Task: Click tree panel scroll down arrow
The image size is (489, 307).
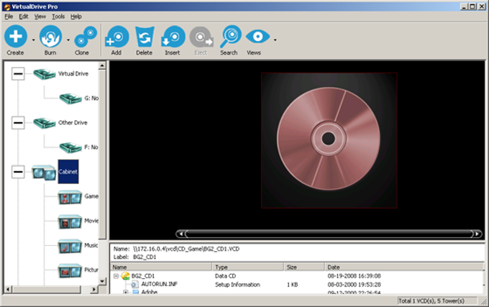Action: point(102,281)
